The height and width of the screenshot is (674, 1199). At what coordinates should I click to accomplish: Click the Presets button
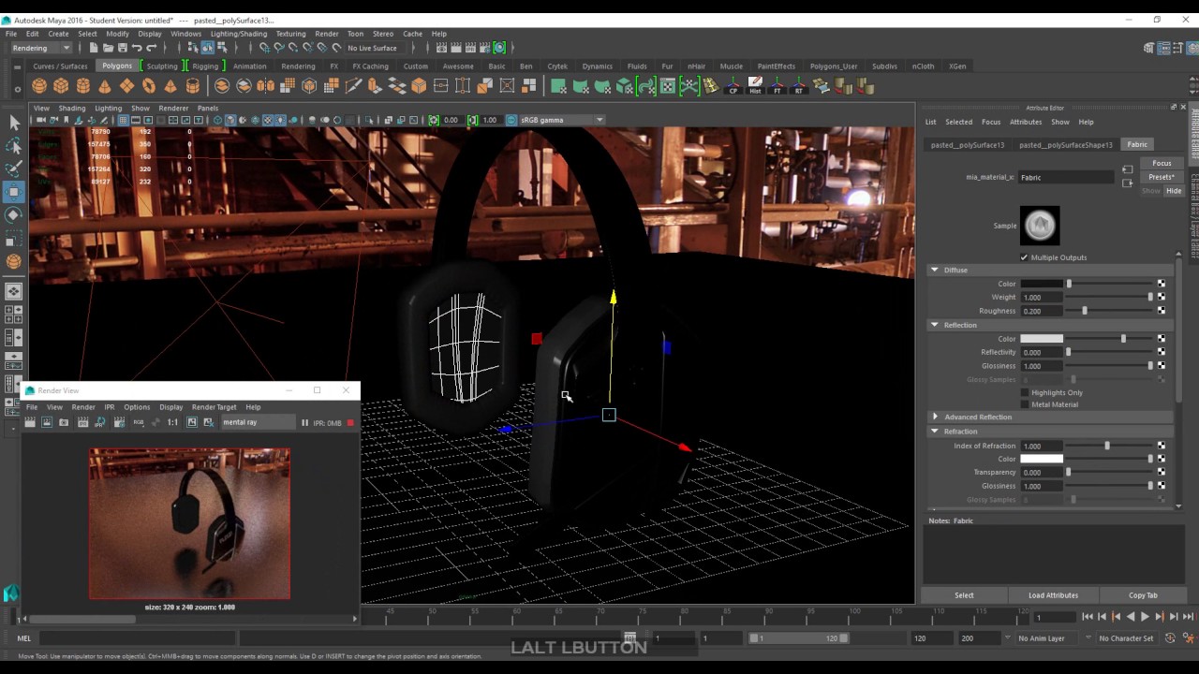(1162, 177)
